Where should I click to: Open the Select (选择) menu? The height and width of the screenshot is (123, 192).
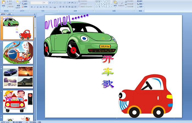point(140,7)
